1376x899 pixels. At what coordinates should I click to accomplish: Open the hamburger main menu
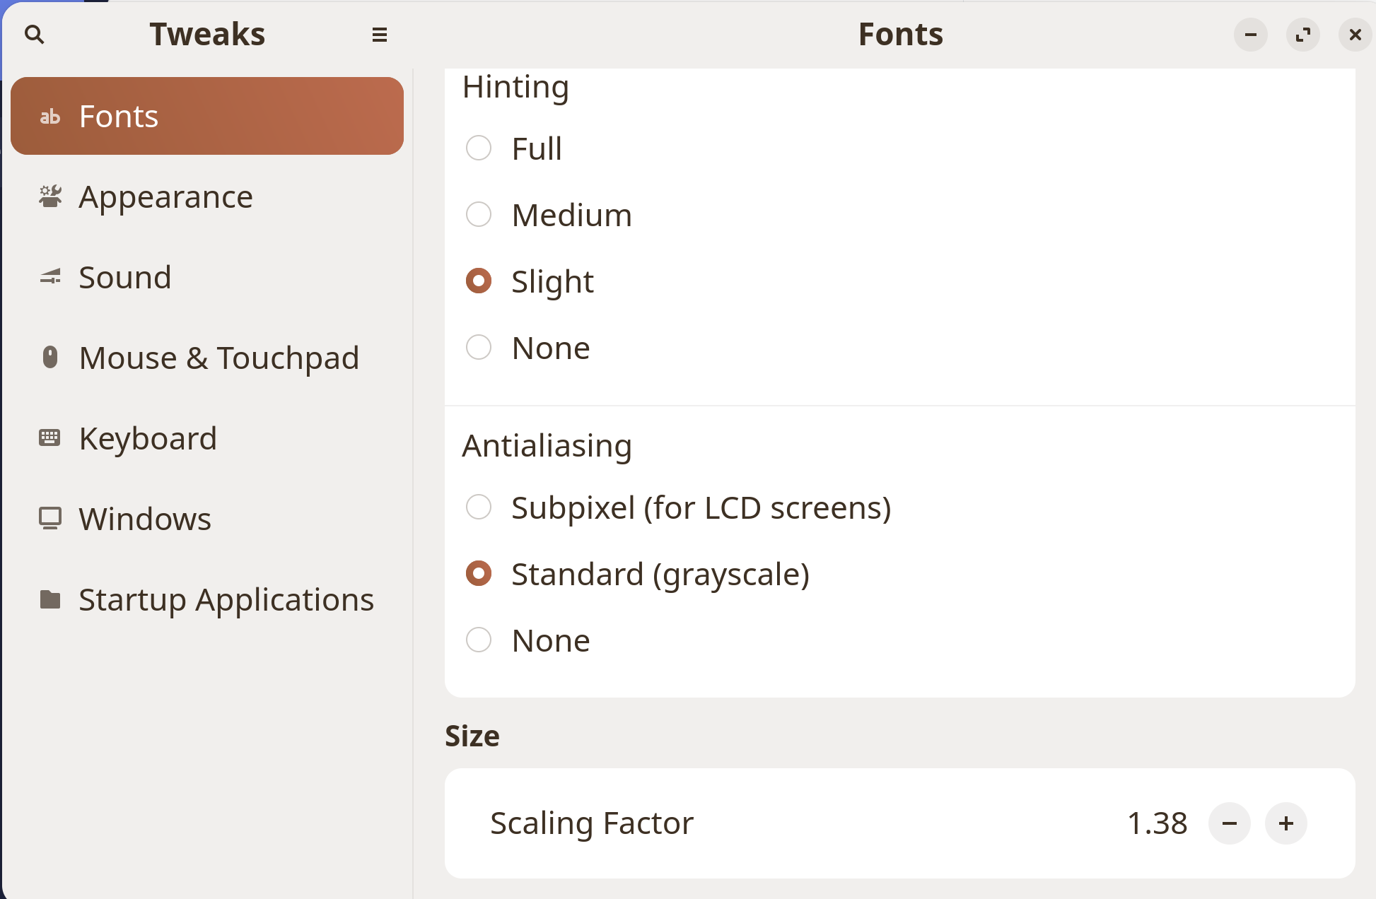click(379, 35)
